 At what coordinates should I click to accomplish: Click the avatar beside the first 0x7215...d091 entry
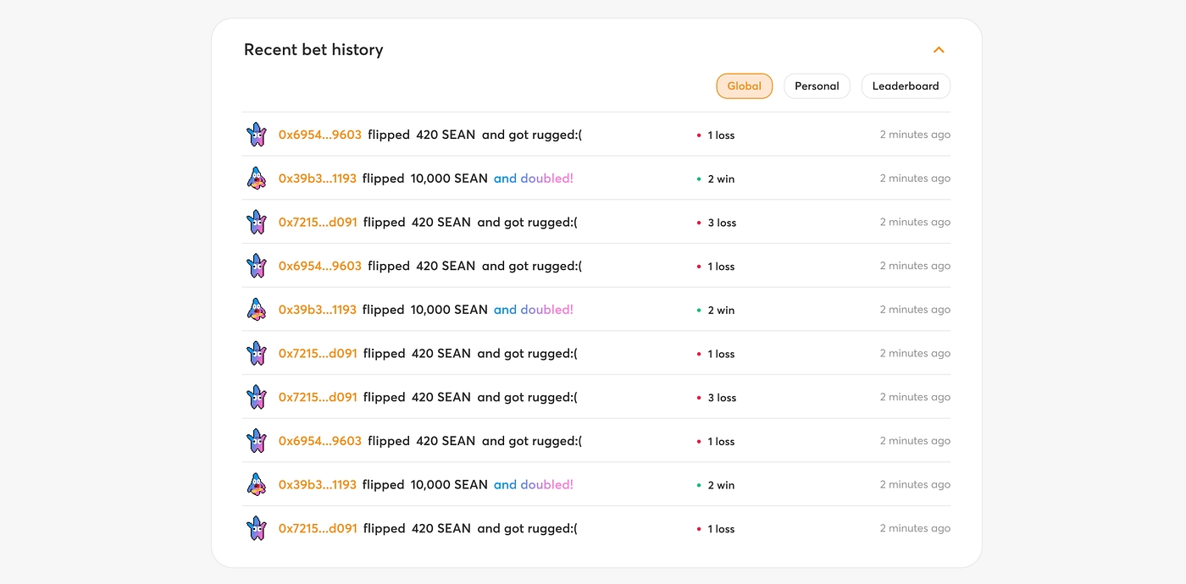pos(256,223)
